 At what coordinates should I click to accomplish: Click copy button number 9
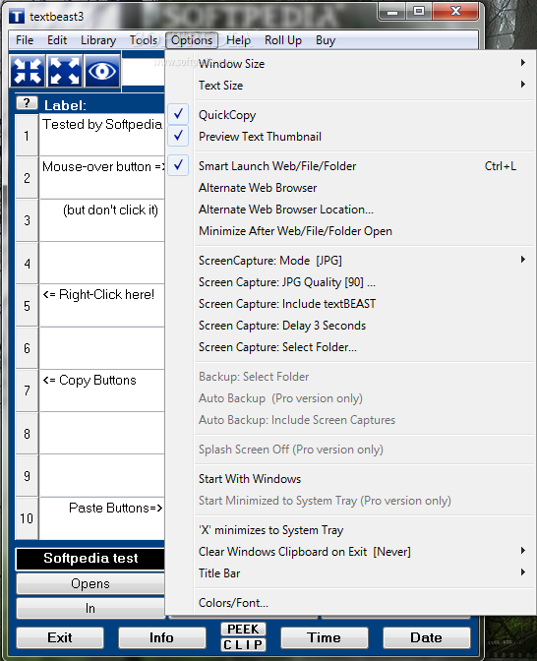27,476
